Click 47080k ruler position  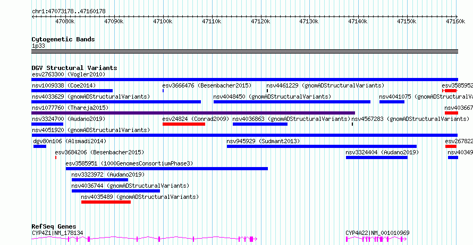tap(65, 21)
